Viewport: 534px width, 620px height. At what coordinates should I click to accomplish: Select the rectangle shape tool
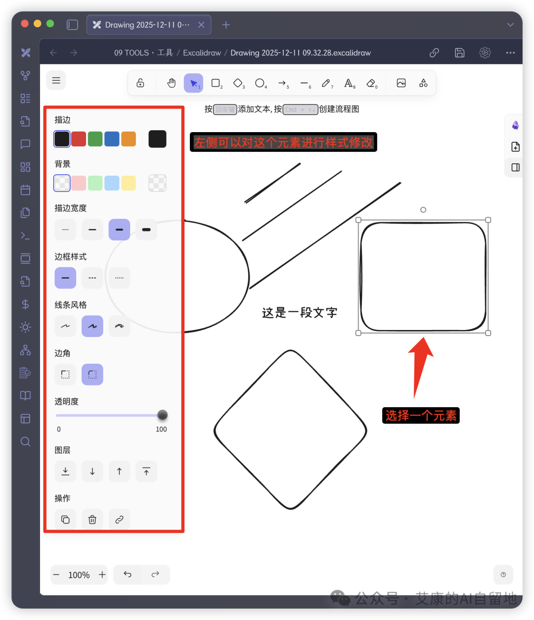216,83
